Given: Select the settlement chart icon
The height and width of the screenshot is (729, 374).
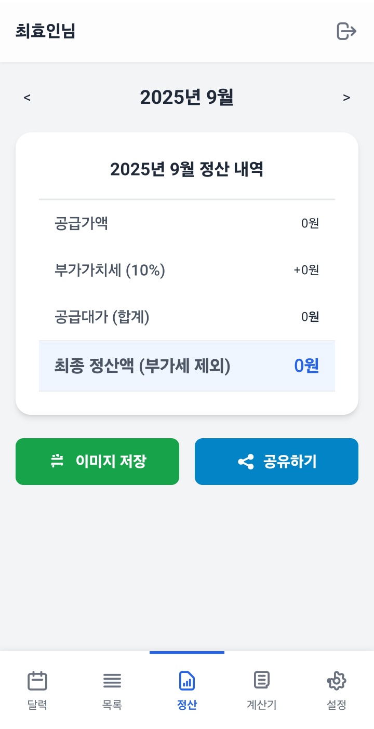Looking at the screenshot, I should click(x=187, y=680).
